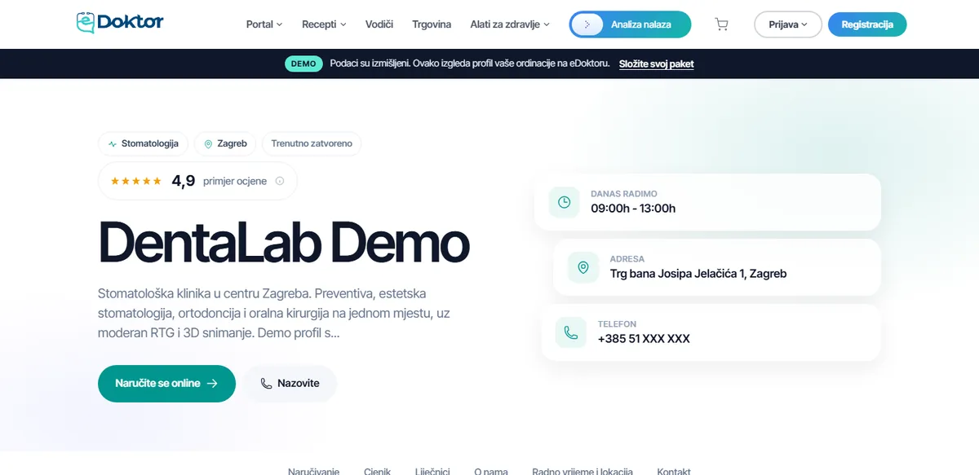Open the shopping cart
Image resolution: width=979 pixels, height=475 pixels.
coord(721,24)
